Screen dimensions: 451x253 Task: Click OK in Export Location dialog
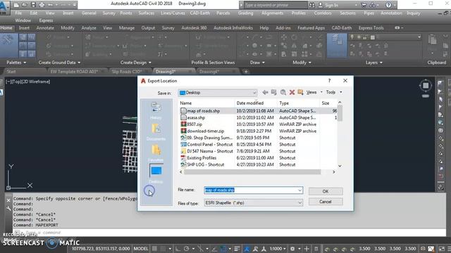coord(326,191)
